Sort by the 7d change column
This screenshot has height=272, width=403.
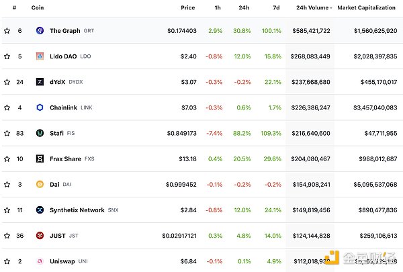tap(275, 8)
